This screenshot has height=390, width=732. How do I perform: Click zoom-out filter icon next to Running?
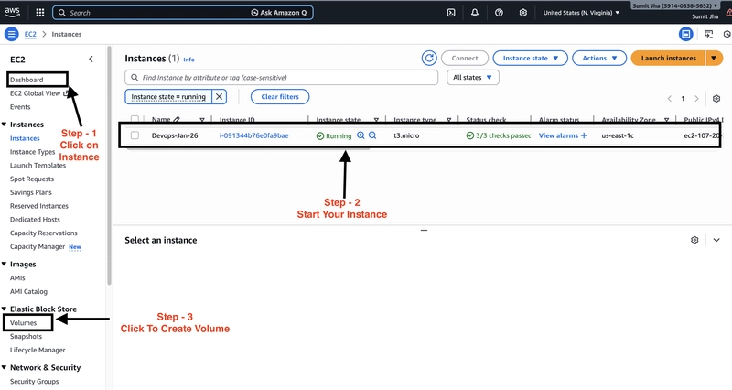372,135
